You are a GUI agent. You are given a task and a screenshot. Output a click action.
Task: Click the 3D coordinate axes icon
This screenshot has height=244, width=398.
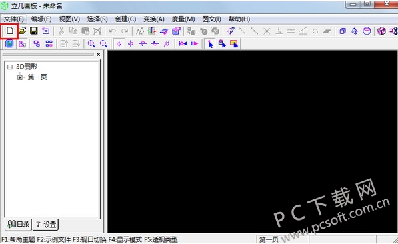[x=152, y=31]
